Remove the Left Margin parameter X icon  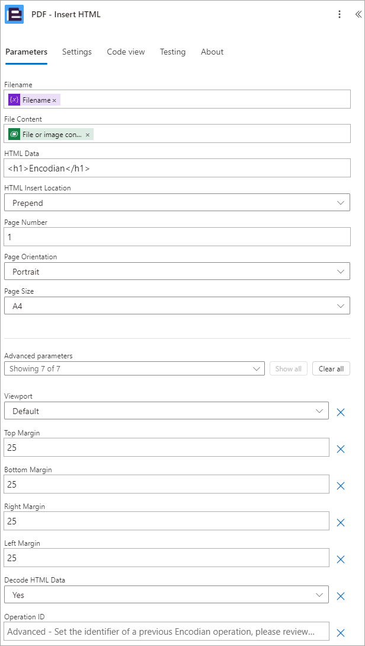coord(340,559)
